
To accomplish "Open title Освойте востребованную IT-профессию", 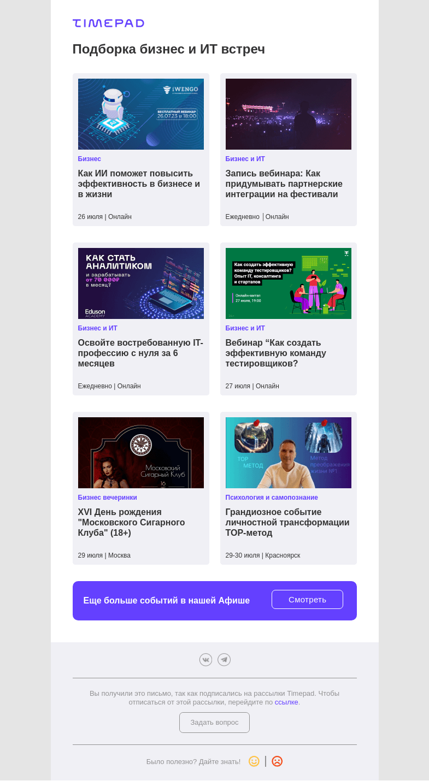I will click(140, 353).
